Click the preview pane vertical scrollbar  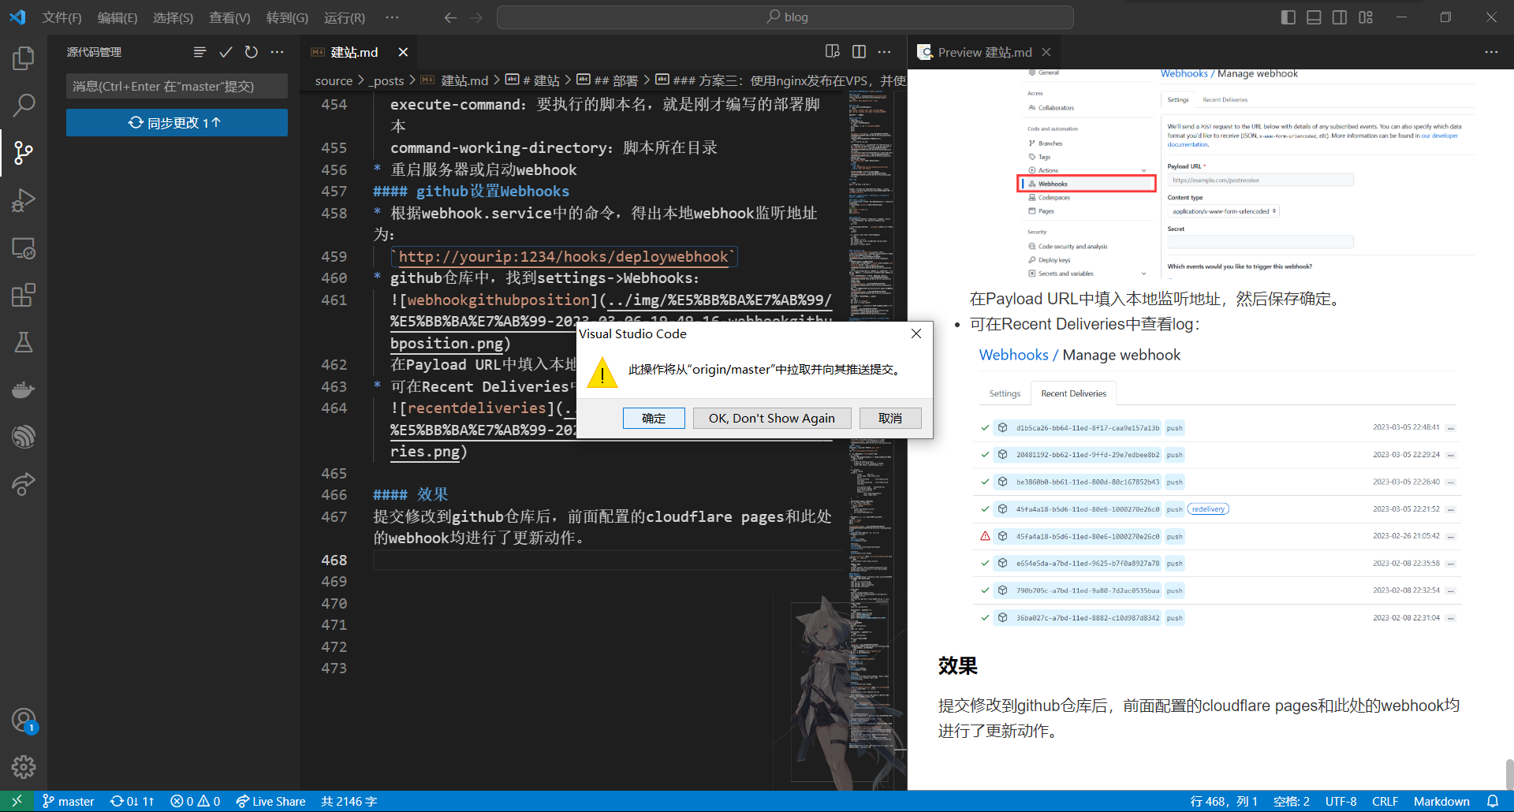1508,773
